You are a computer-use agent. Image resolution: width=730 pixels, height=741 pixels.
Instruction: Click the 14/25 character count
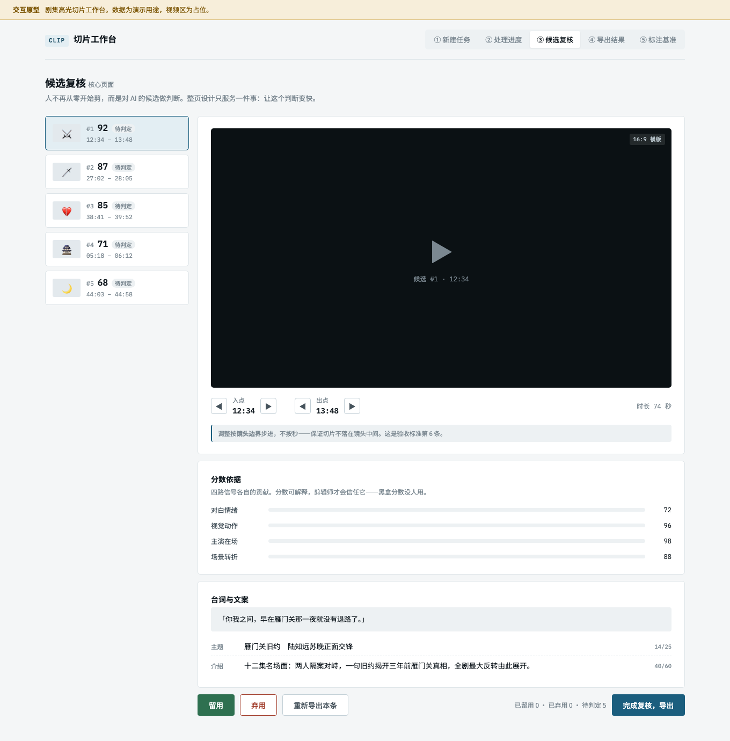pyautogui.click(x=663, y=647)
